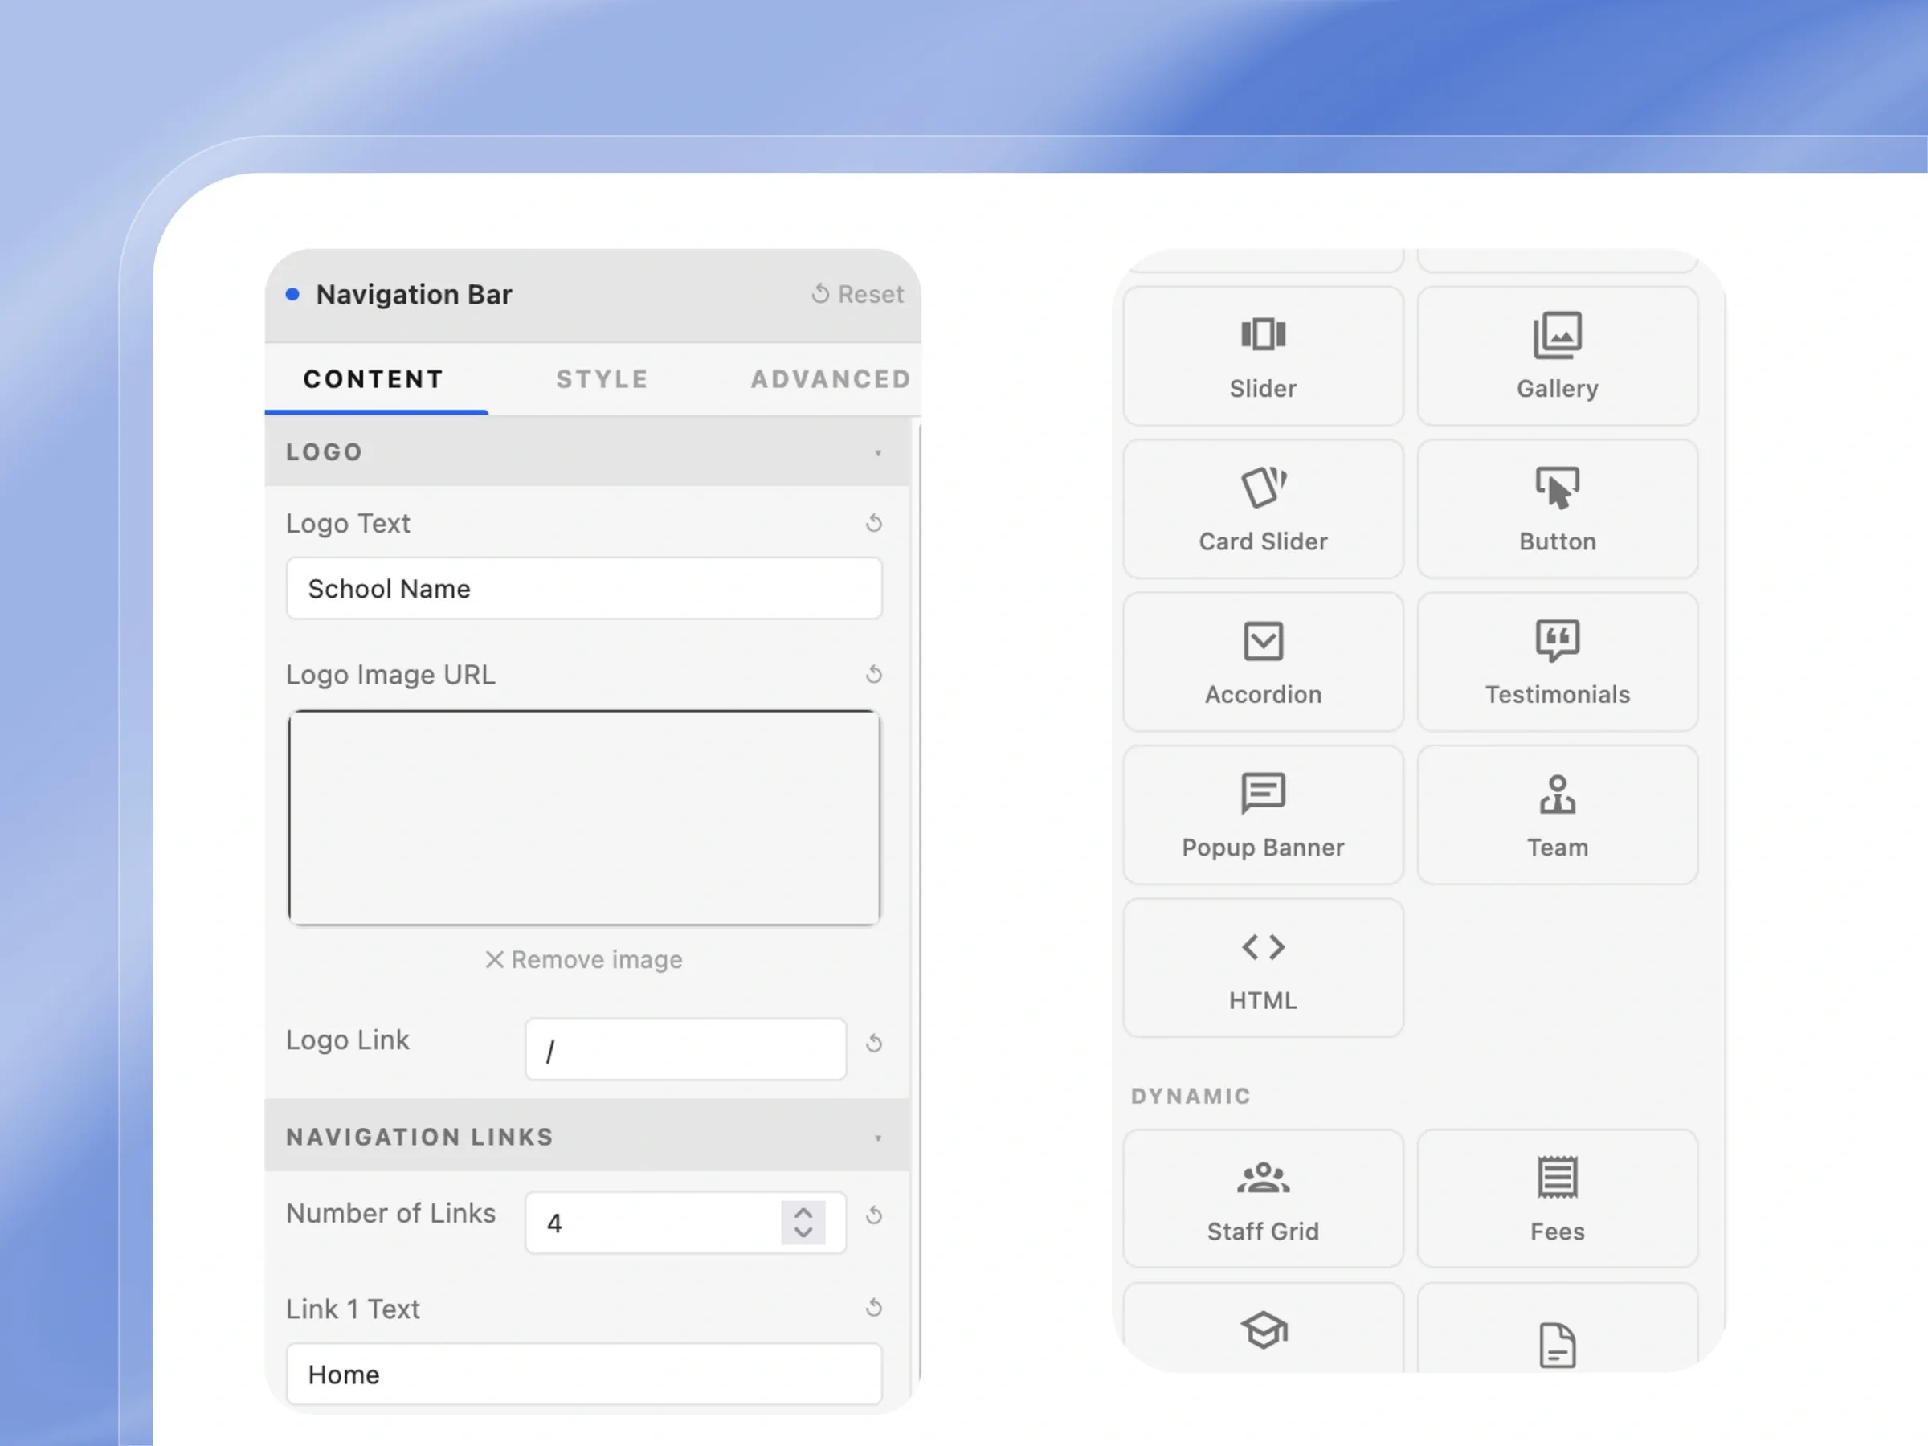Click the Number of Links field
Image resolution: width=1928 pixels, height=1446 pixels.
click(686, 1223)
